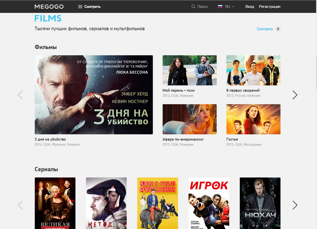Image resolution: width=317 pixels, height=229 pixels.
Task: Open 8 первых свиданий thumbnail
Action: click(x=253, y=70)
